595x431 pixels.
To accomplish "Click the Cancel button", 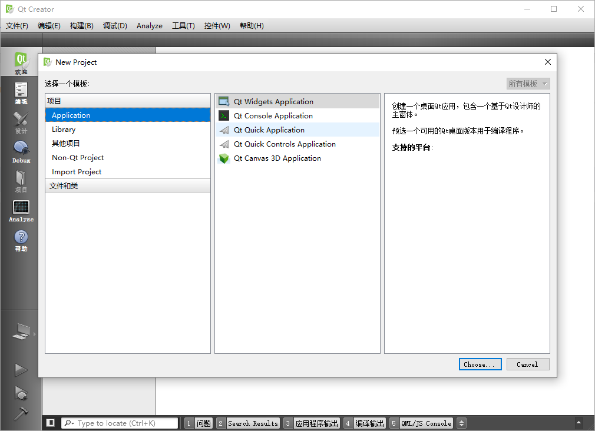I will [528, 364].
